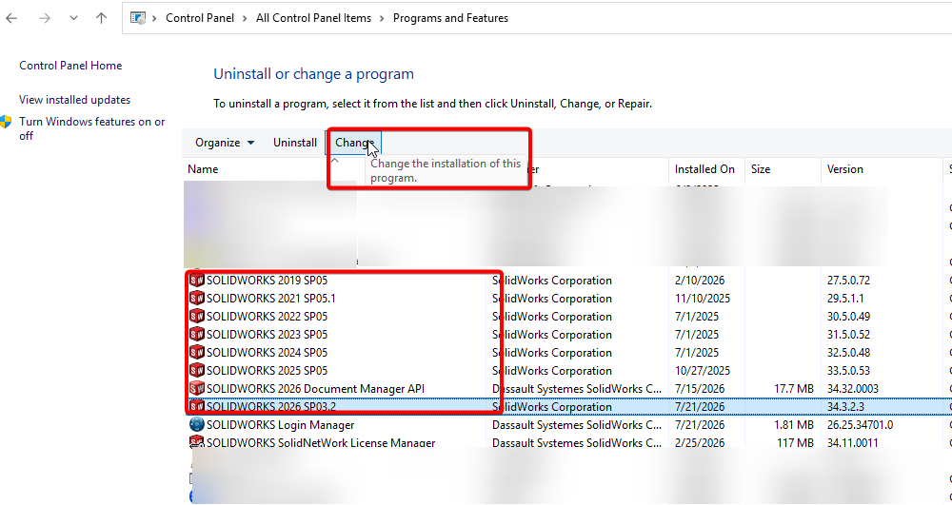This screenshot has height=505, width=952.
Task: Select SOLIDWORKS 2025 SP05 row icon
Action: [197, 370]
